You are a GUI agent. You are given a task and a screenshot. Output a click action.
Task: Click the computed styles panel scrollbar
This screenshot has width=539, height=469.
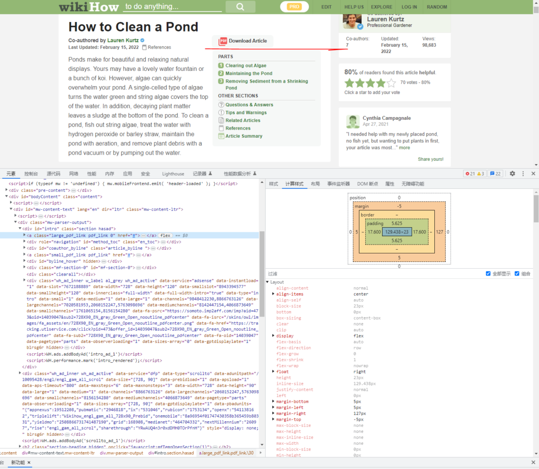coord(536,209)
